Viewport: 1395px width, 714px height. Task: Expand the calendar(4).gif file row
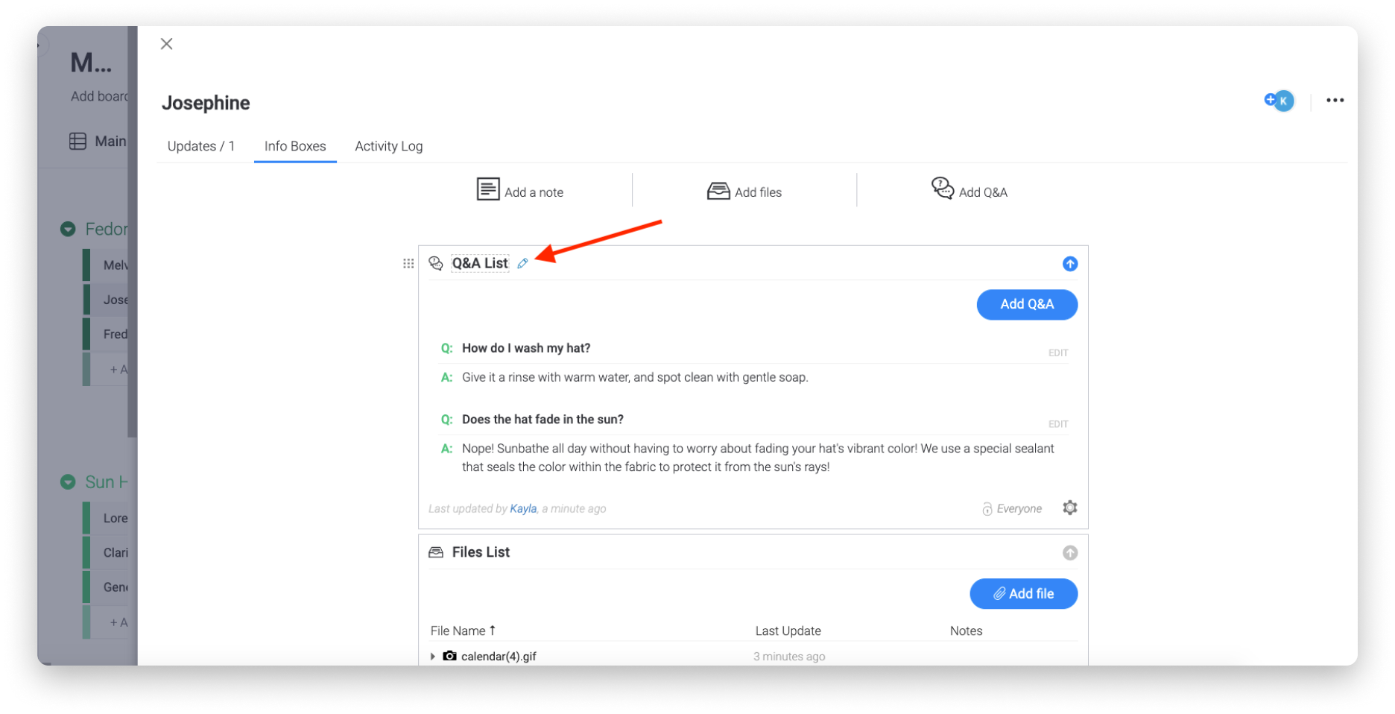(432, 656)
